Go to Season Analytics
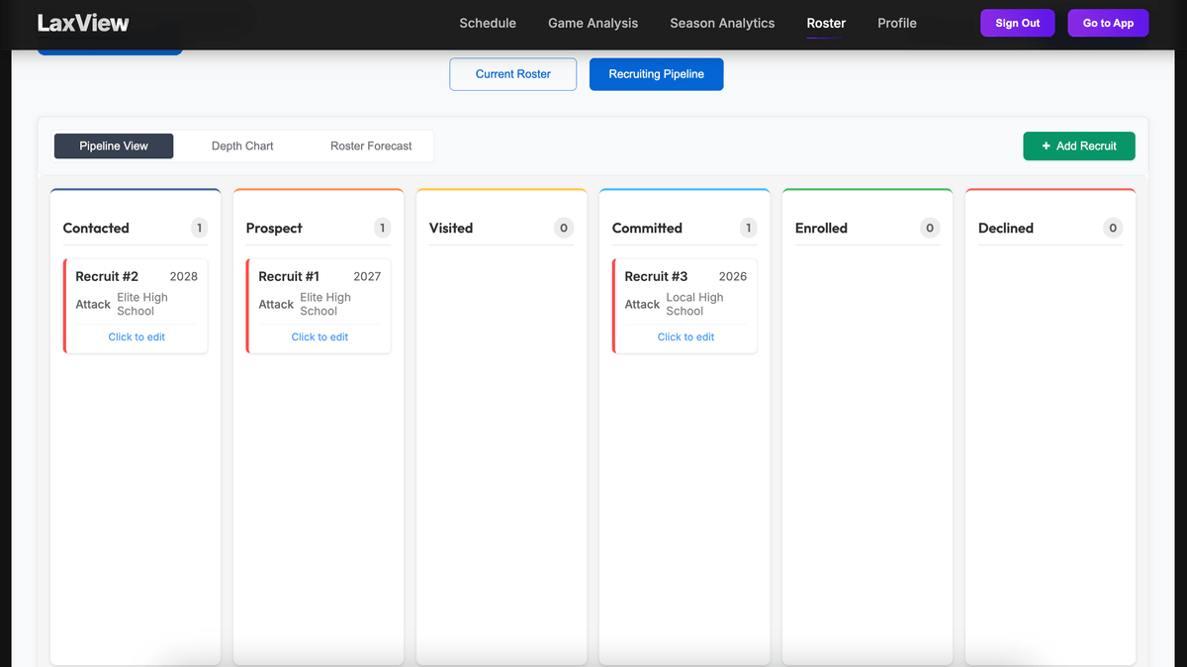1187x667 pixels. click(721, 23)
